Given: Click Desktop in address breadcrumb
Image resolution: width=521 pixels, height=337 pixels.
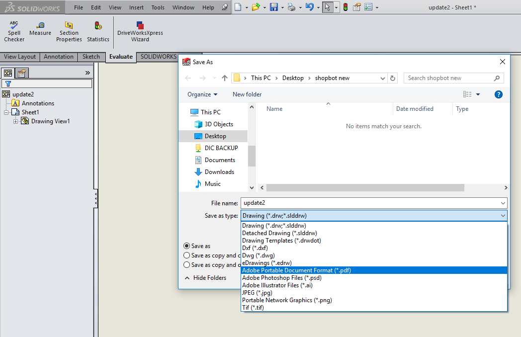Looking at the screenshot, I should click(293, 78).
